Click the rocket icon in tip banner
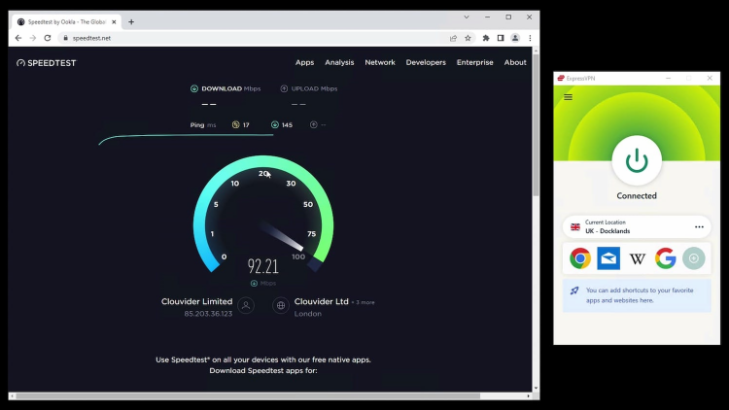 pyautogui.click(x=574, y=290)
